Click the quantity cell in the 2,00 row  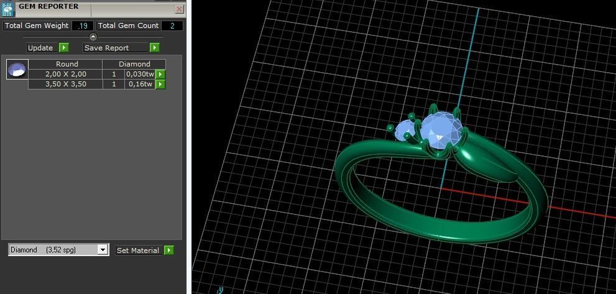114,74
